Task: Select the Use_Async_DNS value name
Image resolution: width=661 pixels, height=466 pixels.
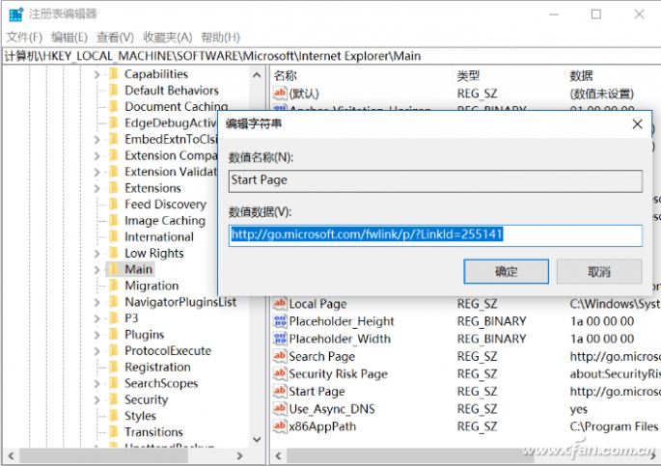Action: [x=332, y=409]
